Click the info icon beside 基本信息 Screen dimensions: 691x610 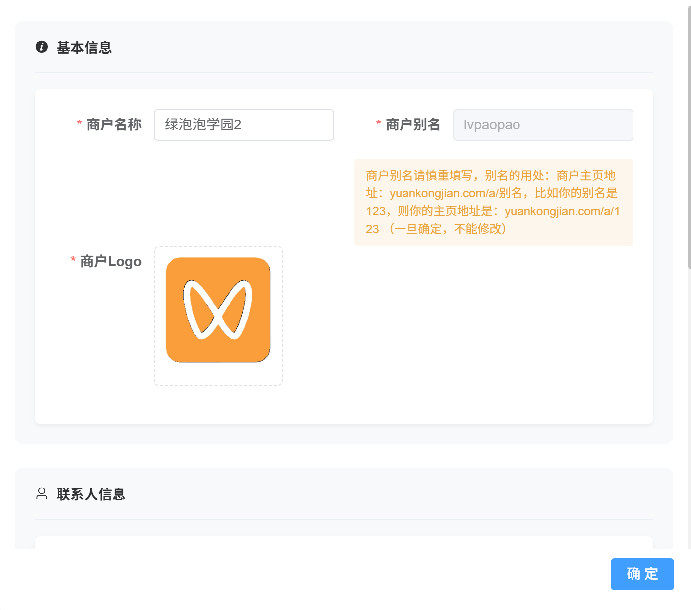[x=42, y=47]
